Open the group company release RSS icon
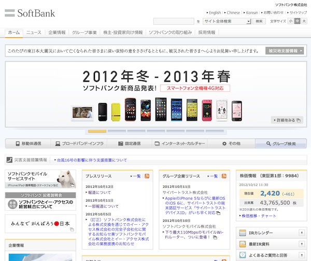The image size is (311, 261). (x=224, y=176)
